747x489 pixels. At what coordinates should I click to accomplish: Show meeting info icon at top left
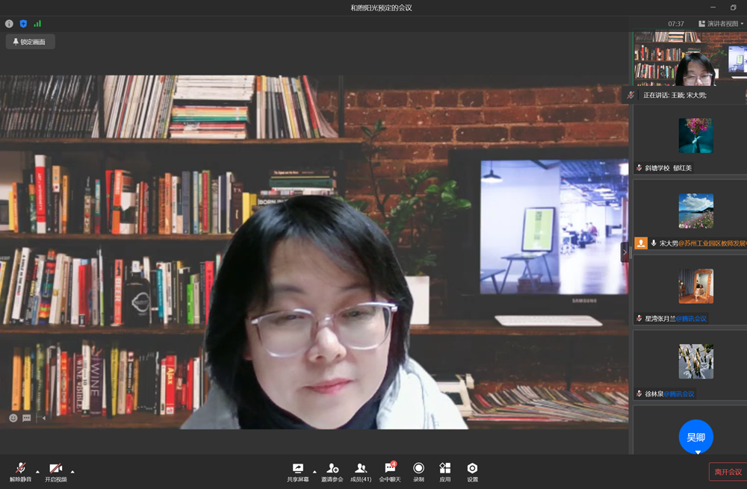click(x=9, y=24)
